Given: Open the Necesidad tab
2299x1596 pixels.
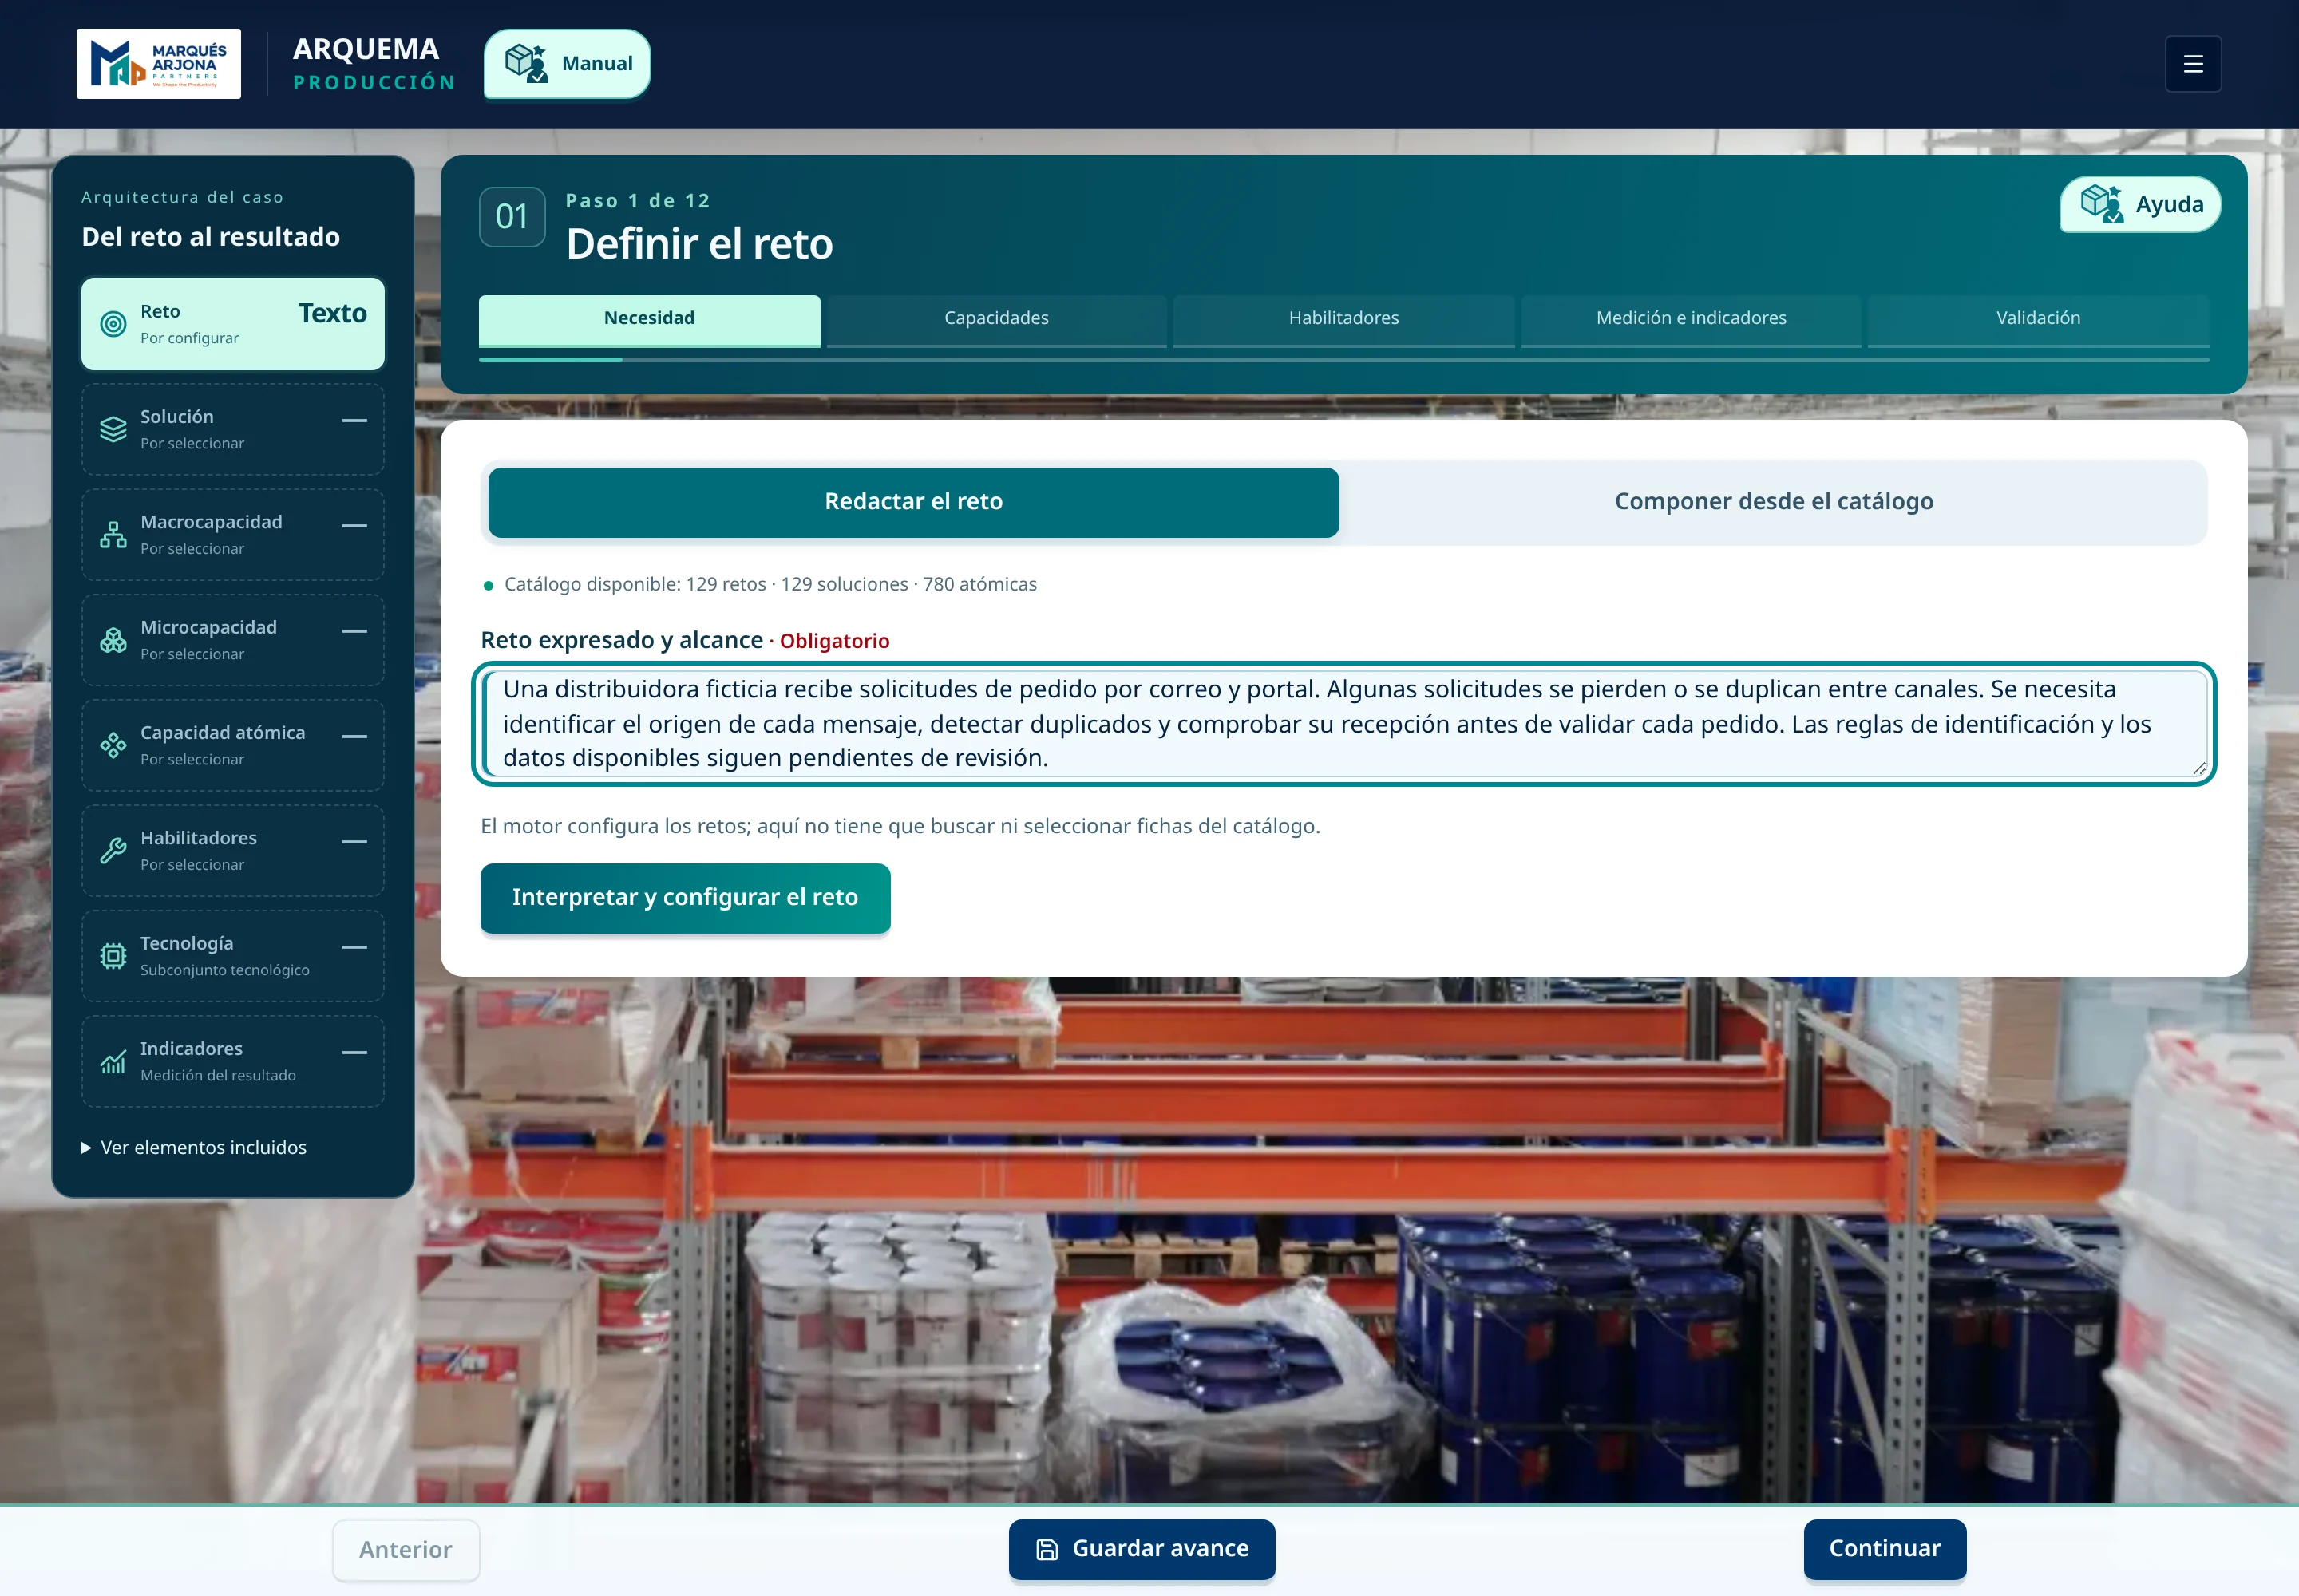Looking at the screenshot, I should 649,319.
